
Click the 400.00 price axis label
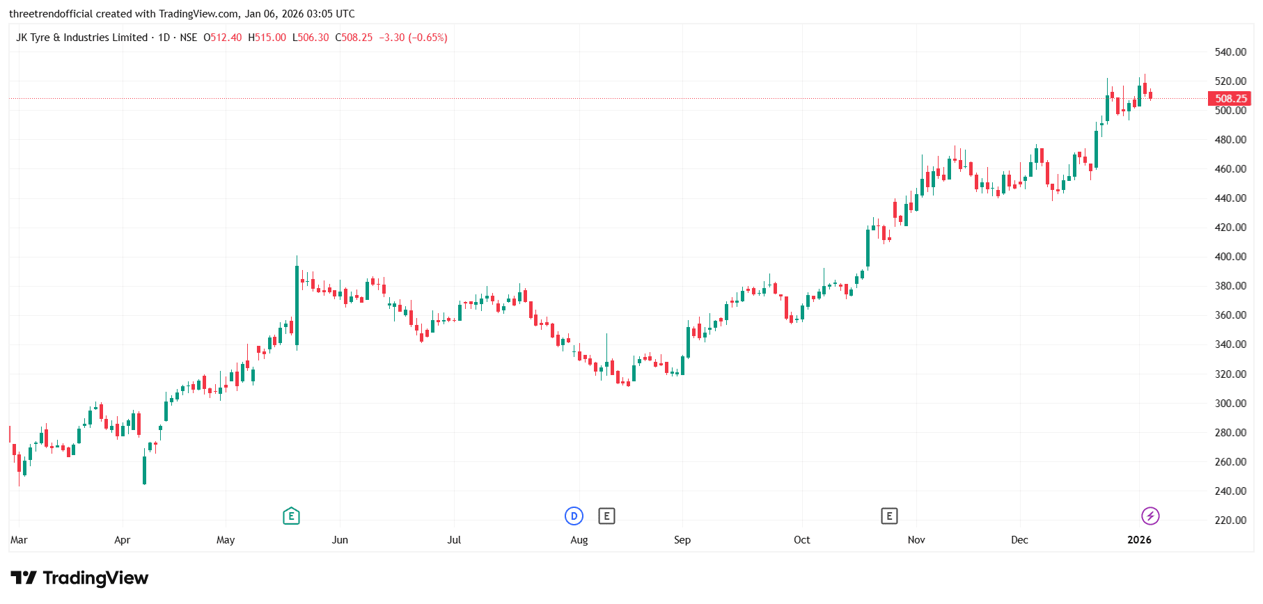click(1230, 257)
